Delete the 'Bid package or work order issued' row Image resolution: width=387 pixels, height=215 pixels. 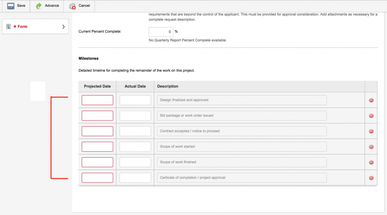[371, 116]
